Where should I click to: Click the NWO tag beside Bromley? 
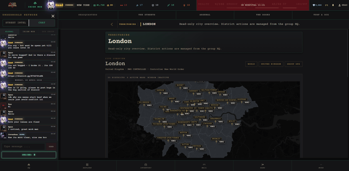222,142
